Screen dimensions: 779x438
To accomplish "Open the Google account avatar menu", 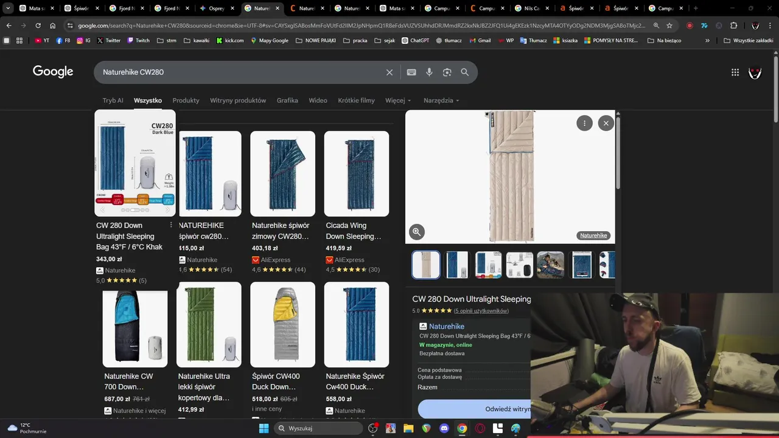I will pos(755,72).
